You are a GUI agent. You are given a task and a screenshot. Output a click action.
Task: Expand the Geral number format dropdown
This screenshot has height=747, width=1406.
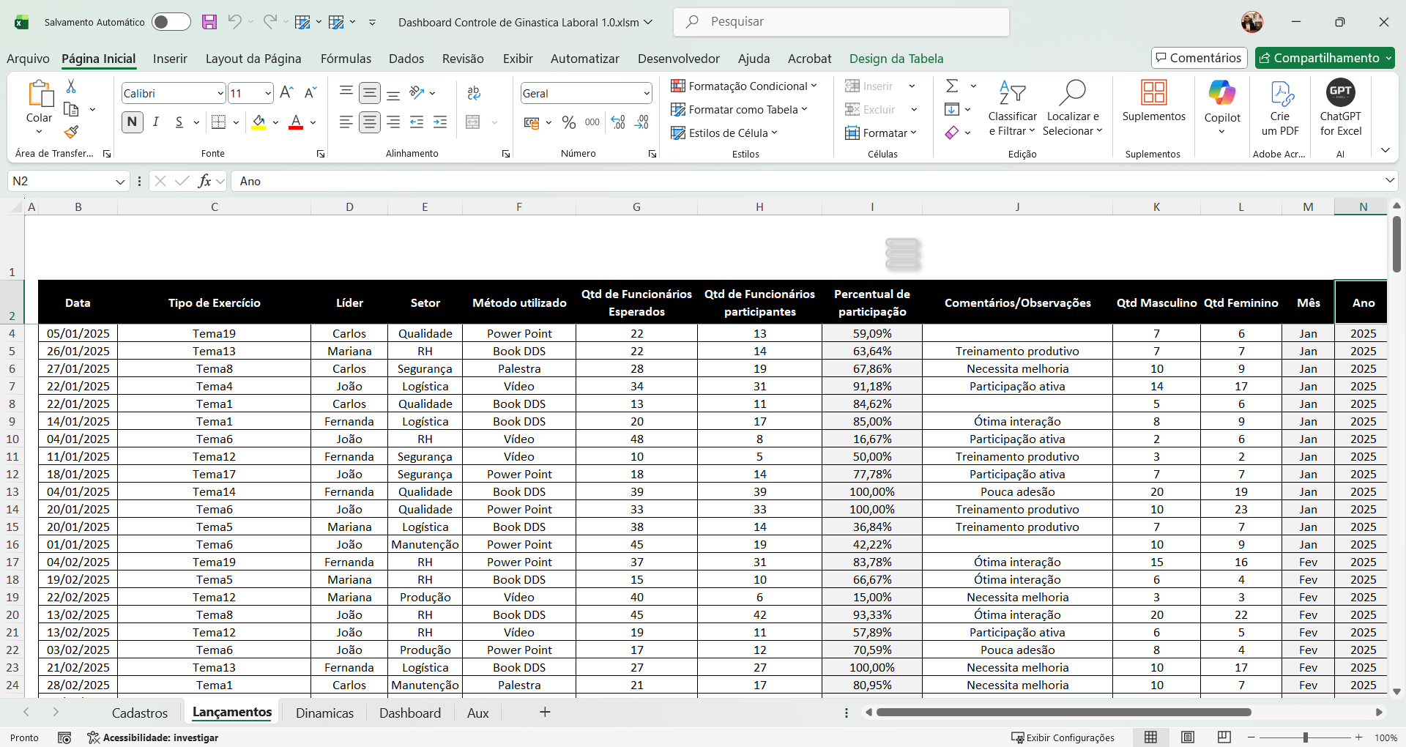tap(647, 93)
